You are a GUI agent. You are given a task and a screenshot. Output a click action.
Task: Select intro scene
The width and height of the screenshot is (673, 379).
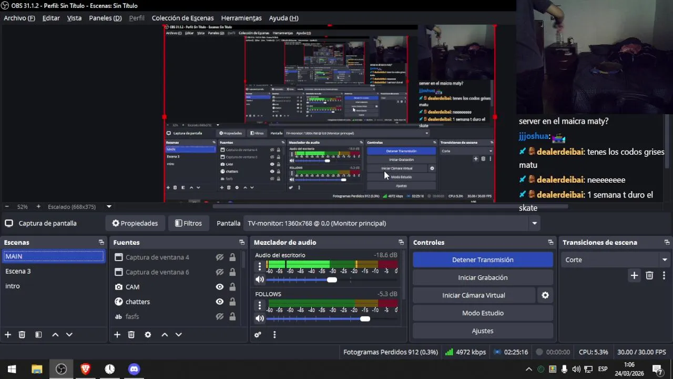pos(53,286)
